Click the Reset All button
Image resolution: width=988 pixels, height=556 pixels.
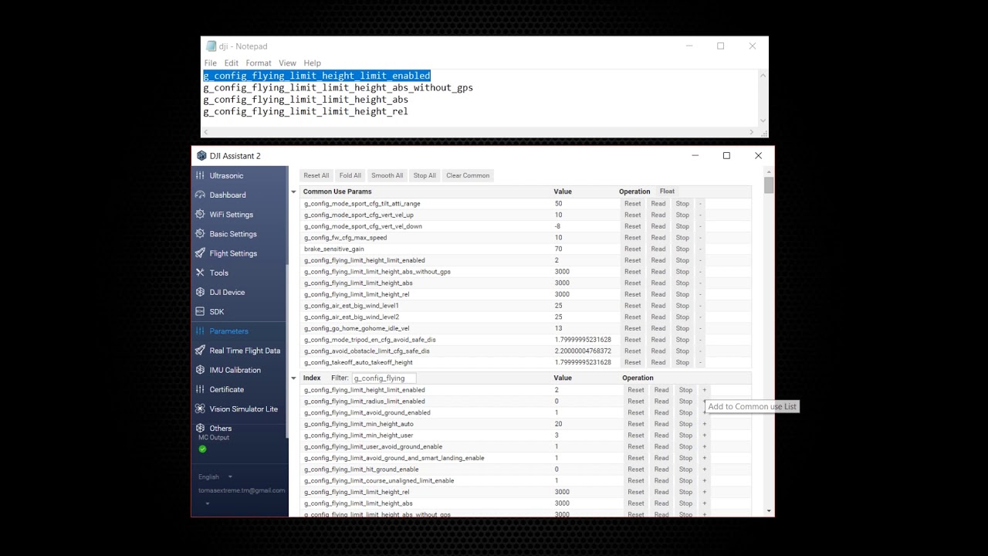(316, 175)
